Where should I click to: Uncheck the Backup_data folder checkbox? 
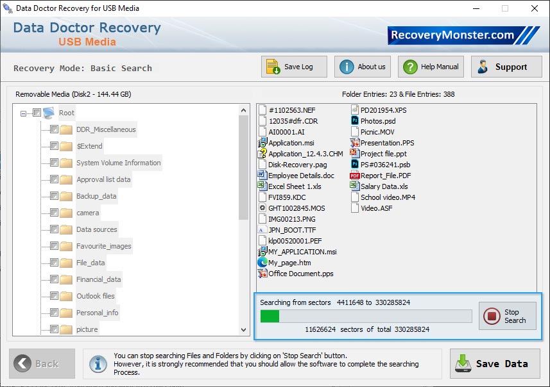pyautogui.click(x=55, y=196)
